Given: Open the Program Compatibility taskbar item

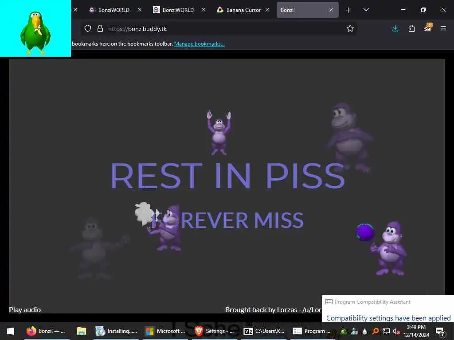Looking at the screenshot, I should coord(312,331).
